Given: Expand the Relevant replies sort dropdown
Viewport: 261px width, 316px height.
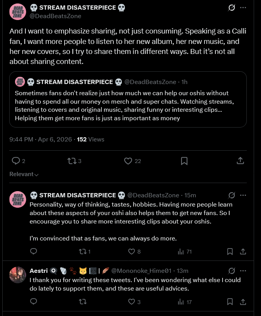Looking at the screenshot, I should click(x=24, y=174).
